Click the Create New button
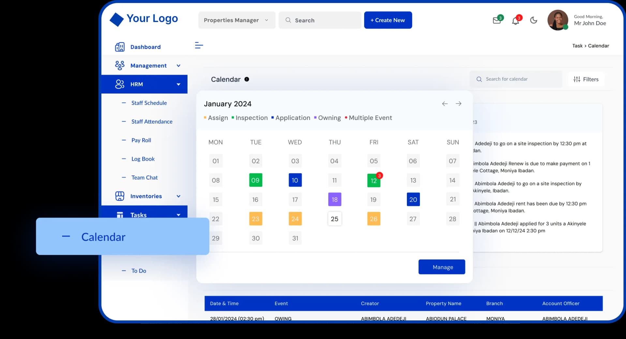Viewport: 626px width, 339px height. 388,20
